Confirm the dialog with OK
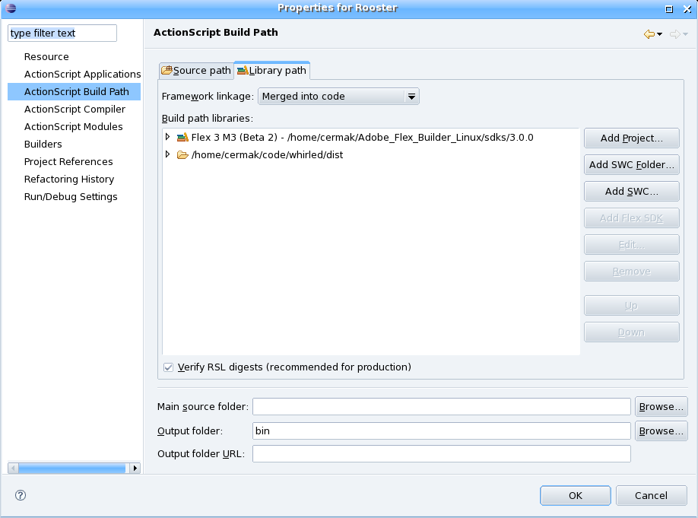The width and height of the screenshot is (698, 518). click(x=575, y=496)
